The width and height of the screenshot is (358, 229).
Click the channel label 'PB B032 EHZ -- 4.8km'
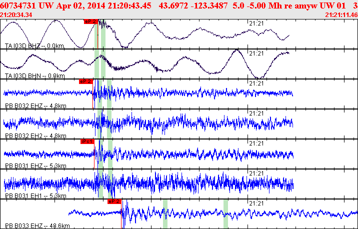pos(35,106)
